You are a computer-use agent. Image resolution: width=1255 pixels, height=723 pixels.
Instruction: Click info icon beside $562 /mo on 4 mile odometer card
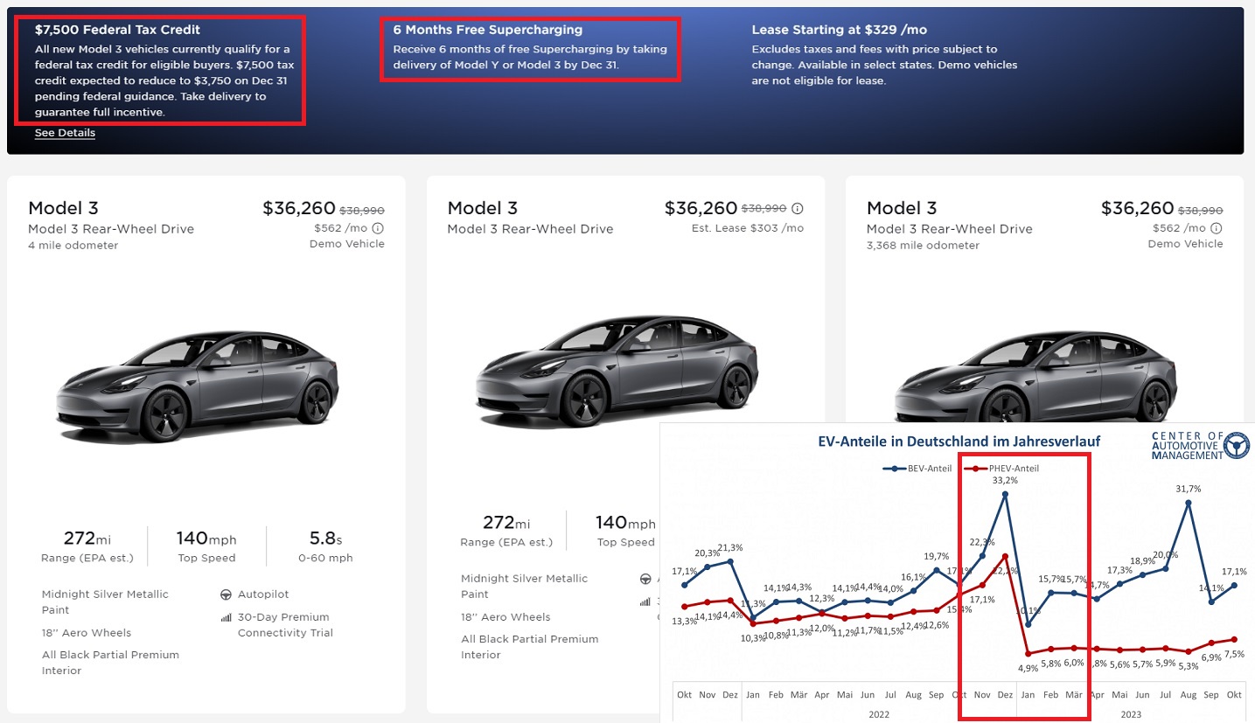pos(379,228)
